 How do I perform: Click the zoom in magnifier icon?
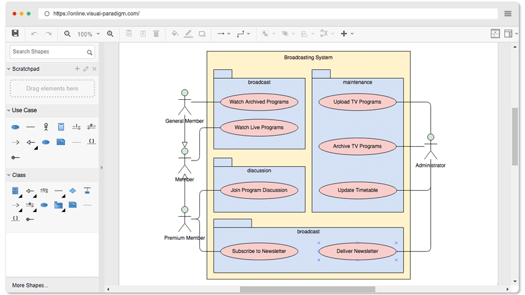[110, 34]
